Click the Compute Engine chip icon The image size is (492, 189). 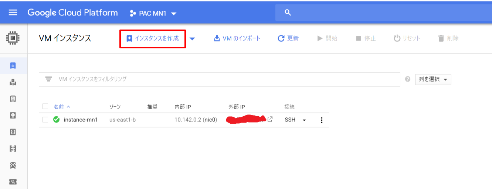point(13,38)
